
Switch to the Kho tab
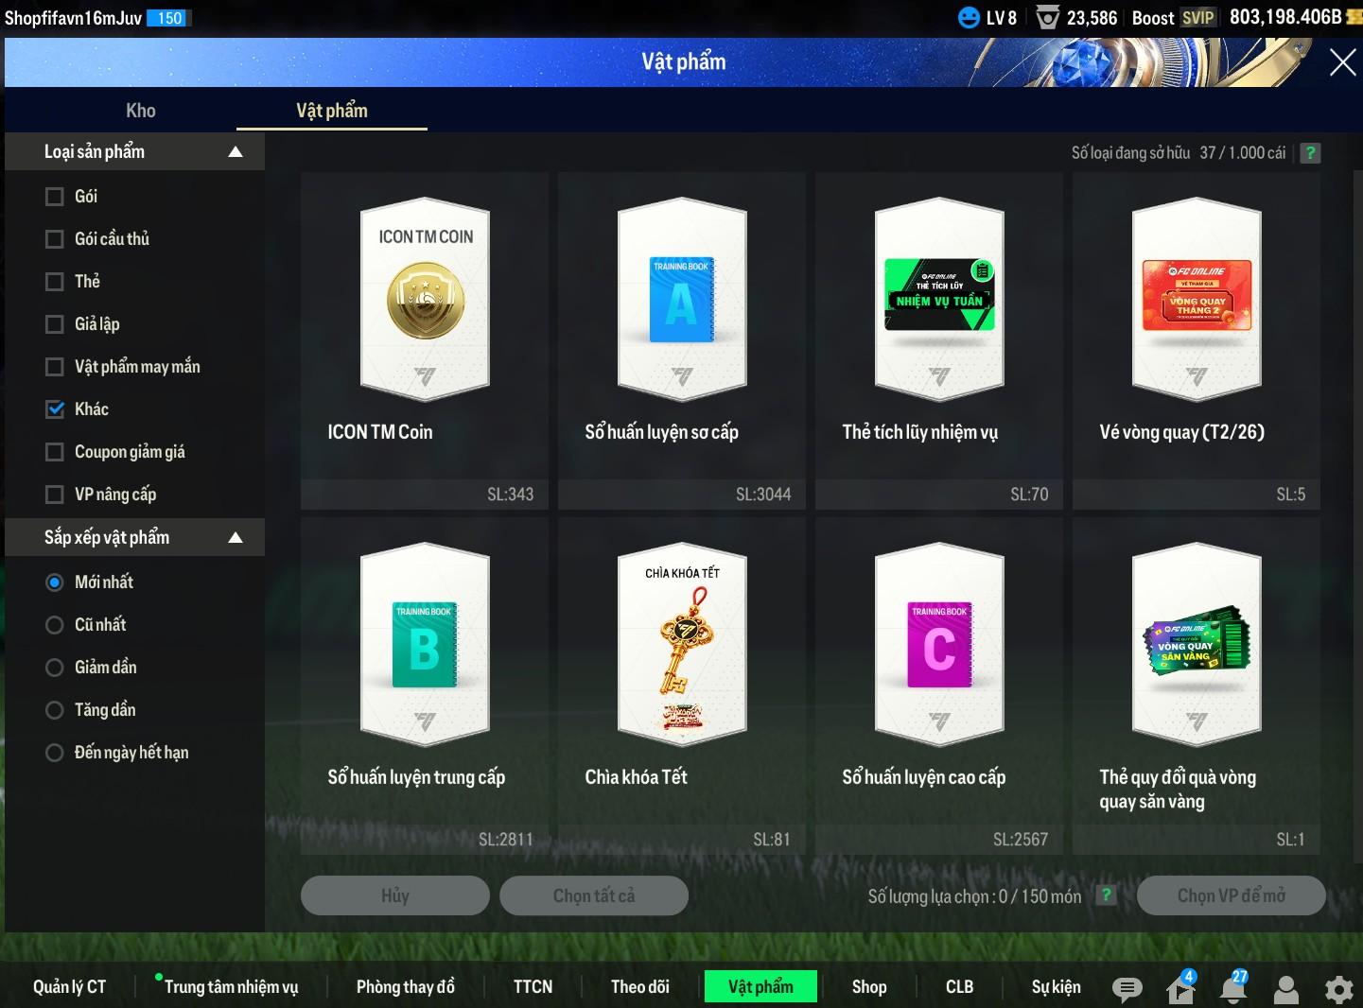[x=140, y=111]
